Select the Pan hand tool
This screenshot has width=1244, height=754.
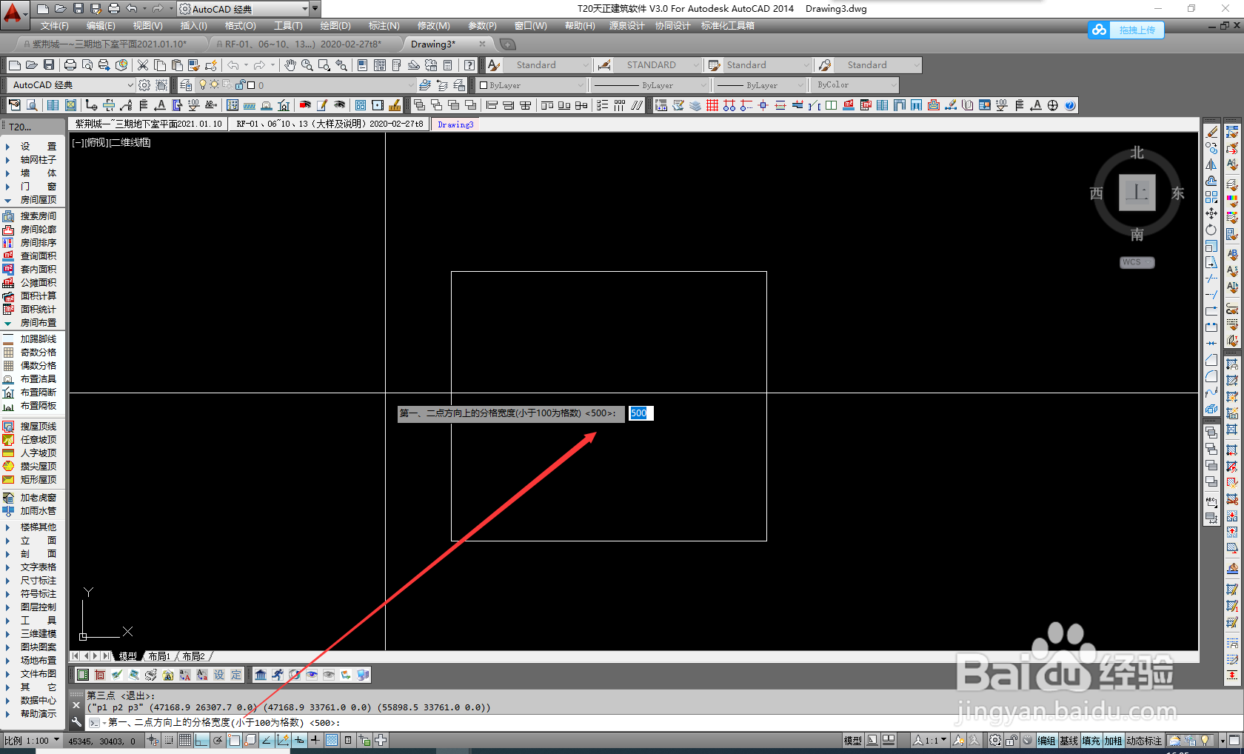290,65
